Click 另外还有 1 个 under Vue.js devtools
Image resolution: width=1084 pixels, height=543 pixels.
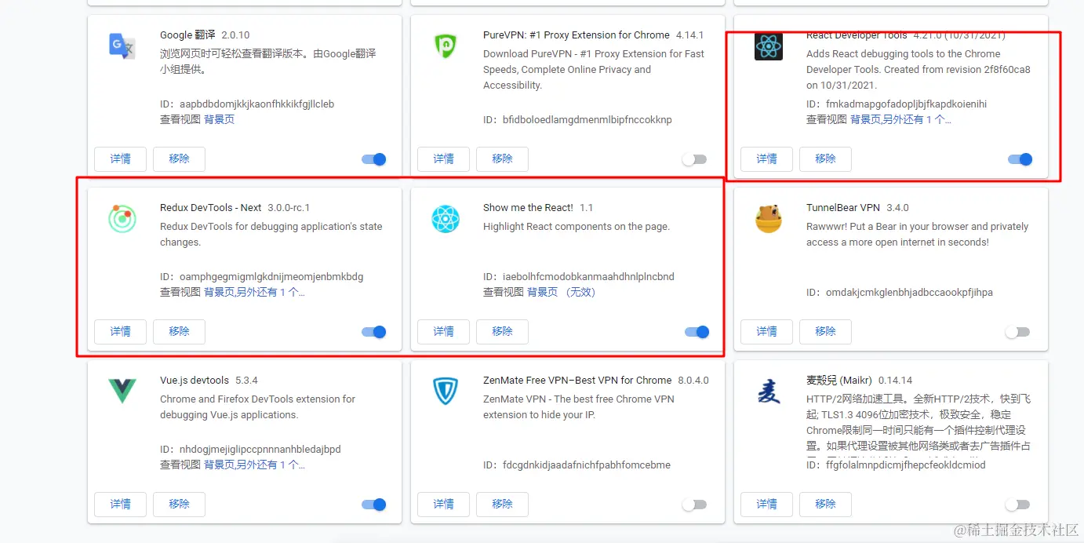pos(271,465)
